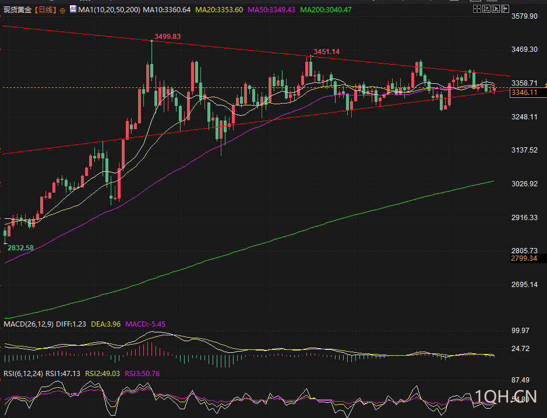
Task: Click the orange circled-plus icon beside 日线
Action: point(62,10)
